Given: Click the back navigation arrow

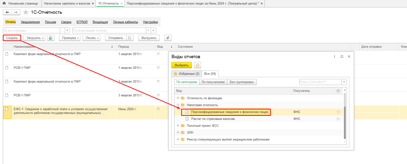Looking at the screenshot, I should [7, 12].
